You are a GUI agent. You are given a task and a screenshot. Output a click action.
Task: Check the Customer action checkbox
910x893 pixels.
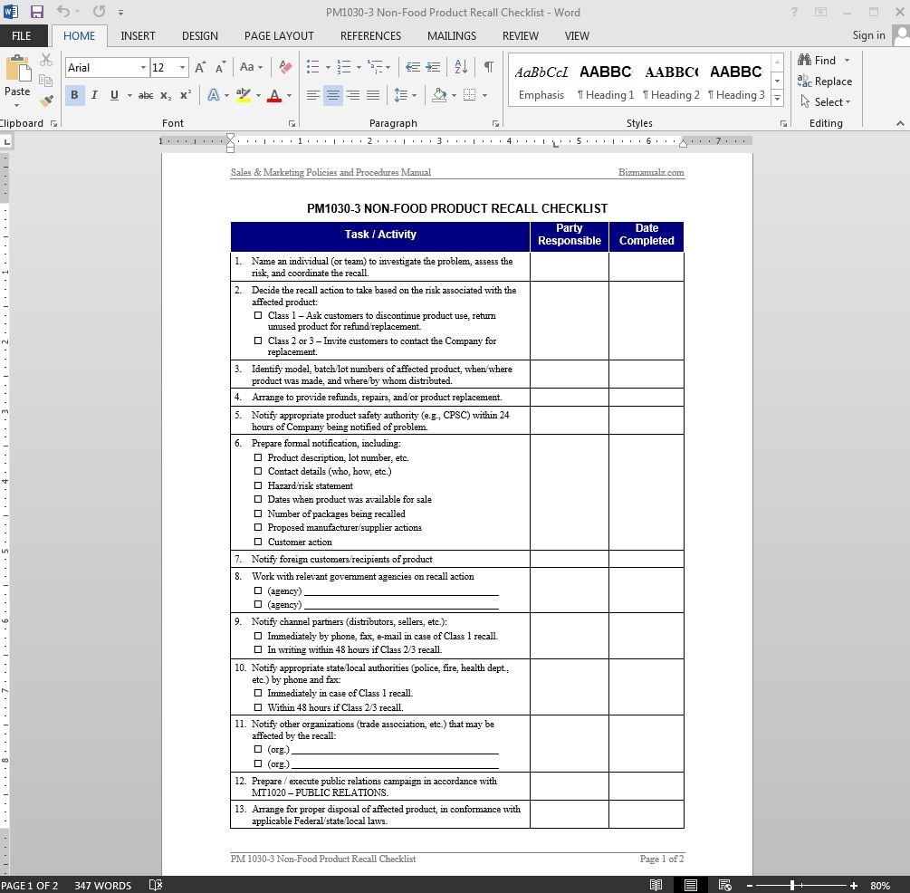click(x=258, y=542)
